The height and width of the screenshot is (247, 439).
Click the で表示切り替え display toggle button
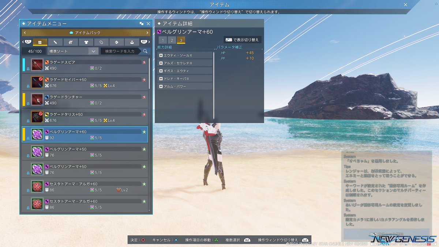point(243,40)
